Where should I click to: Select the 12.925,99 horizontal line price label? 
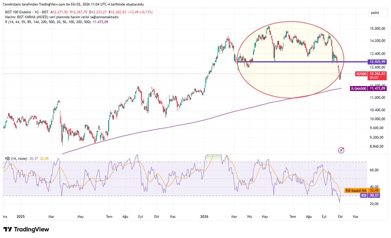coord(378,61)
